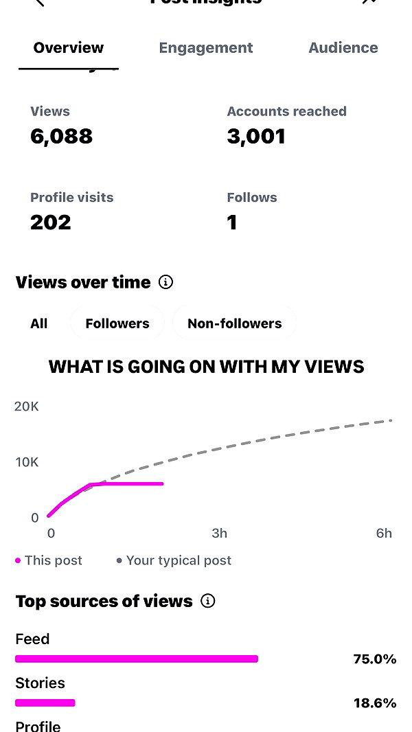Click the Feed source percentage bar

coord(136,659)
